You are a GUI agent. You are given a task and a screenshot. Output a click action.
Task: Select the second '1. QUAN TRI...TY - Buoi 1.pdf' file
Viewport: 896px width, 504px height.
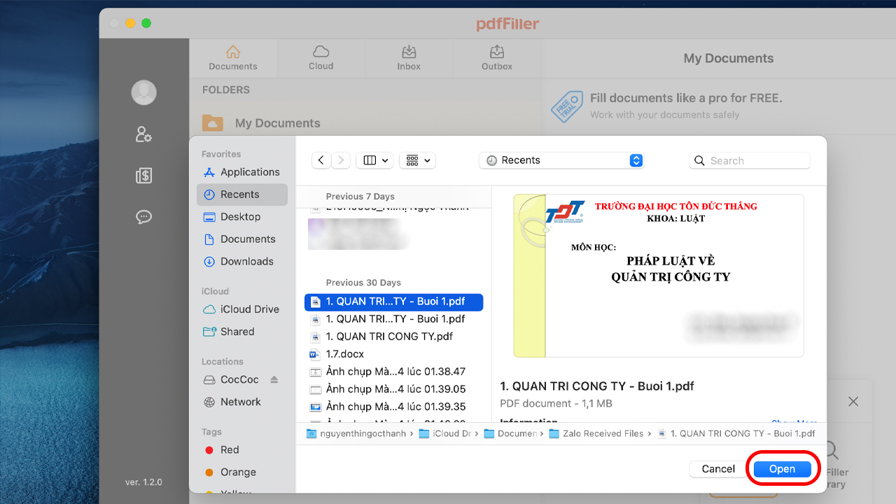coord(394,319)
